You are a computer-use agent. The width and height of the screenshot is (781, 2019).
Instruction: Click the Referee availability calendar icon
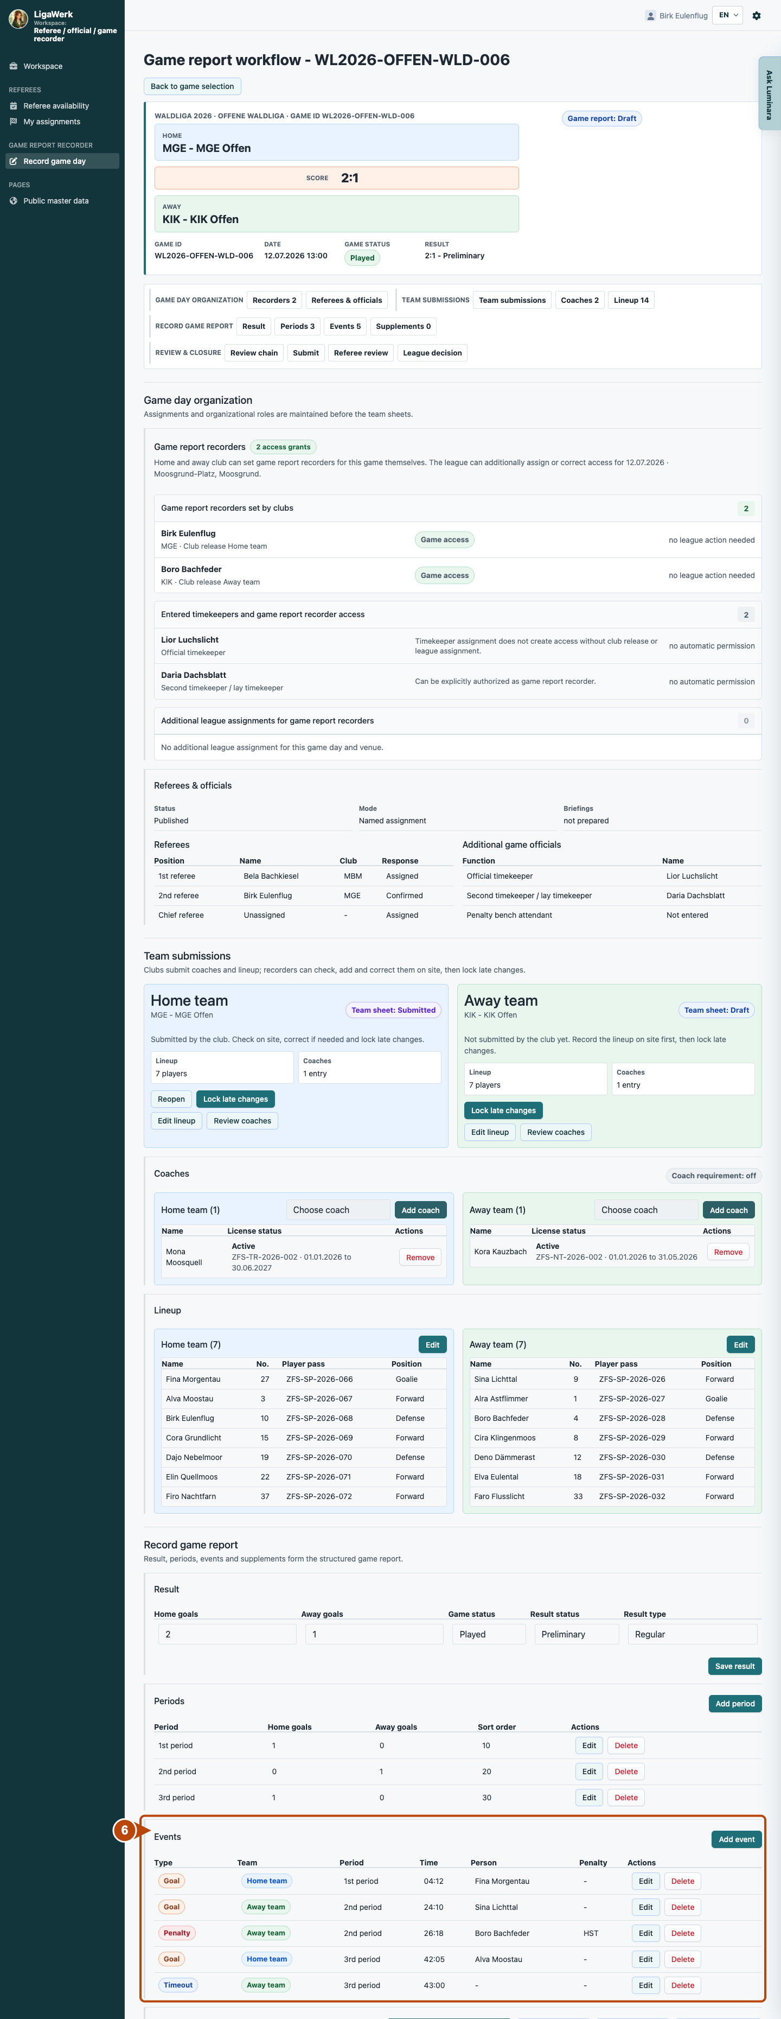pyautogui.click(x=14, y=106)
